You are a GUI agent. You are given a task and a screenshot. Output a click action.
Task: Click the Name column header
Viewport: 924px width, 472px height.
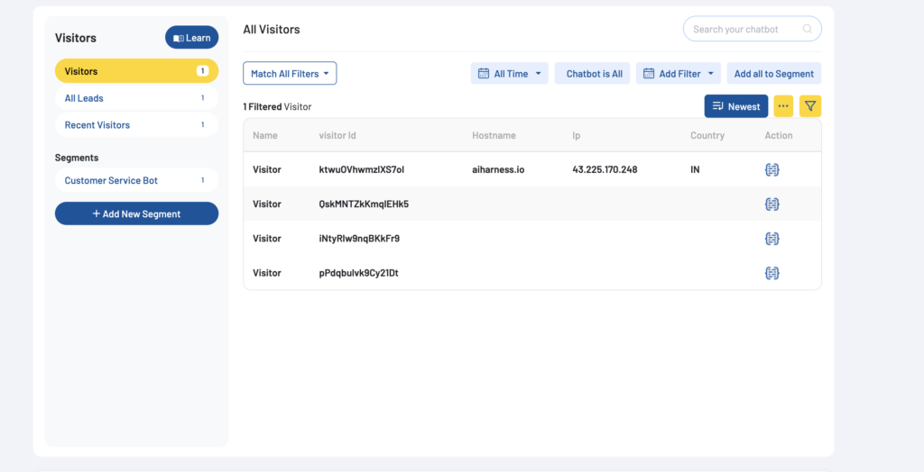265,135
